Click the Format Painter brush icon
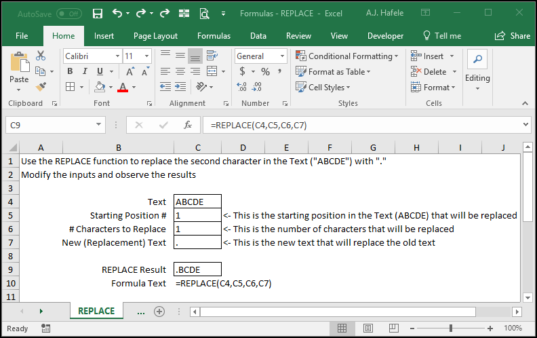 pyautogui.click(x=41, y=87)
